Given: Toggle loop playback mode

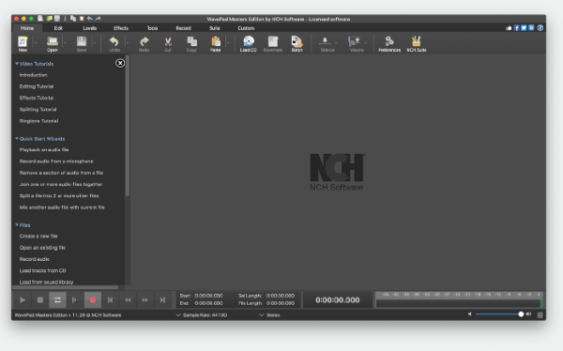Looking at the screenshot, I should tap(57, 299).
